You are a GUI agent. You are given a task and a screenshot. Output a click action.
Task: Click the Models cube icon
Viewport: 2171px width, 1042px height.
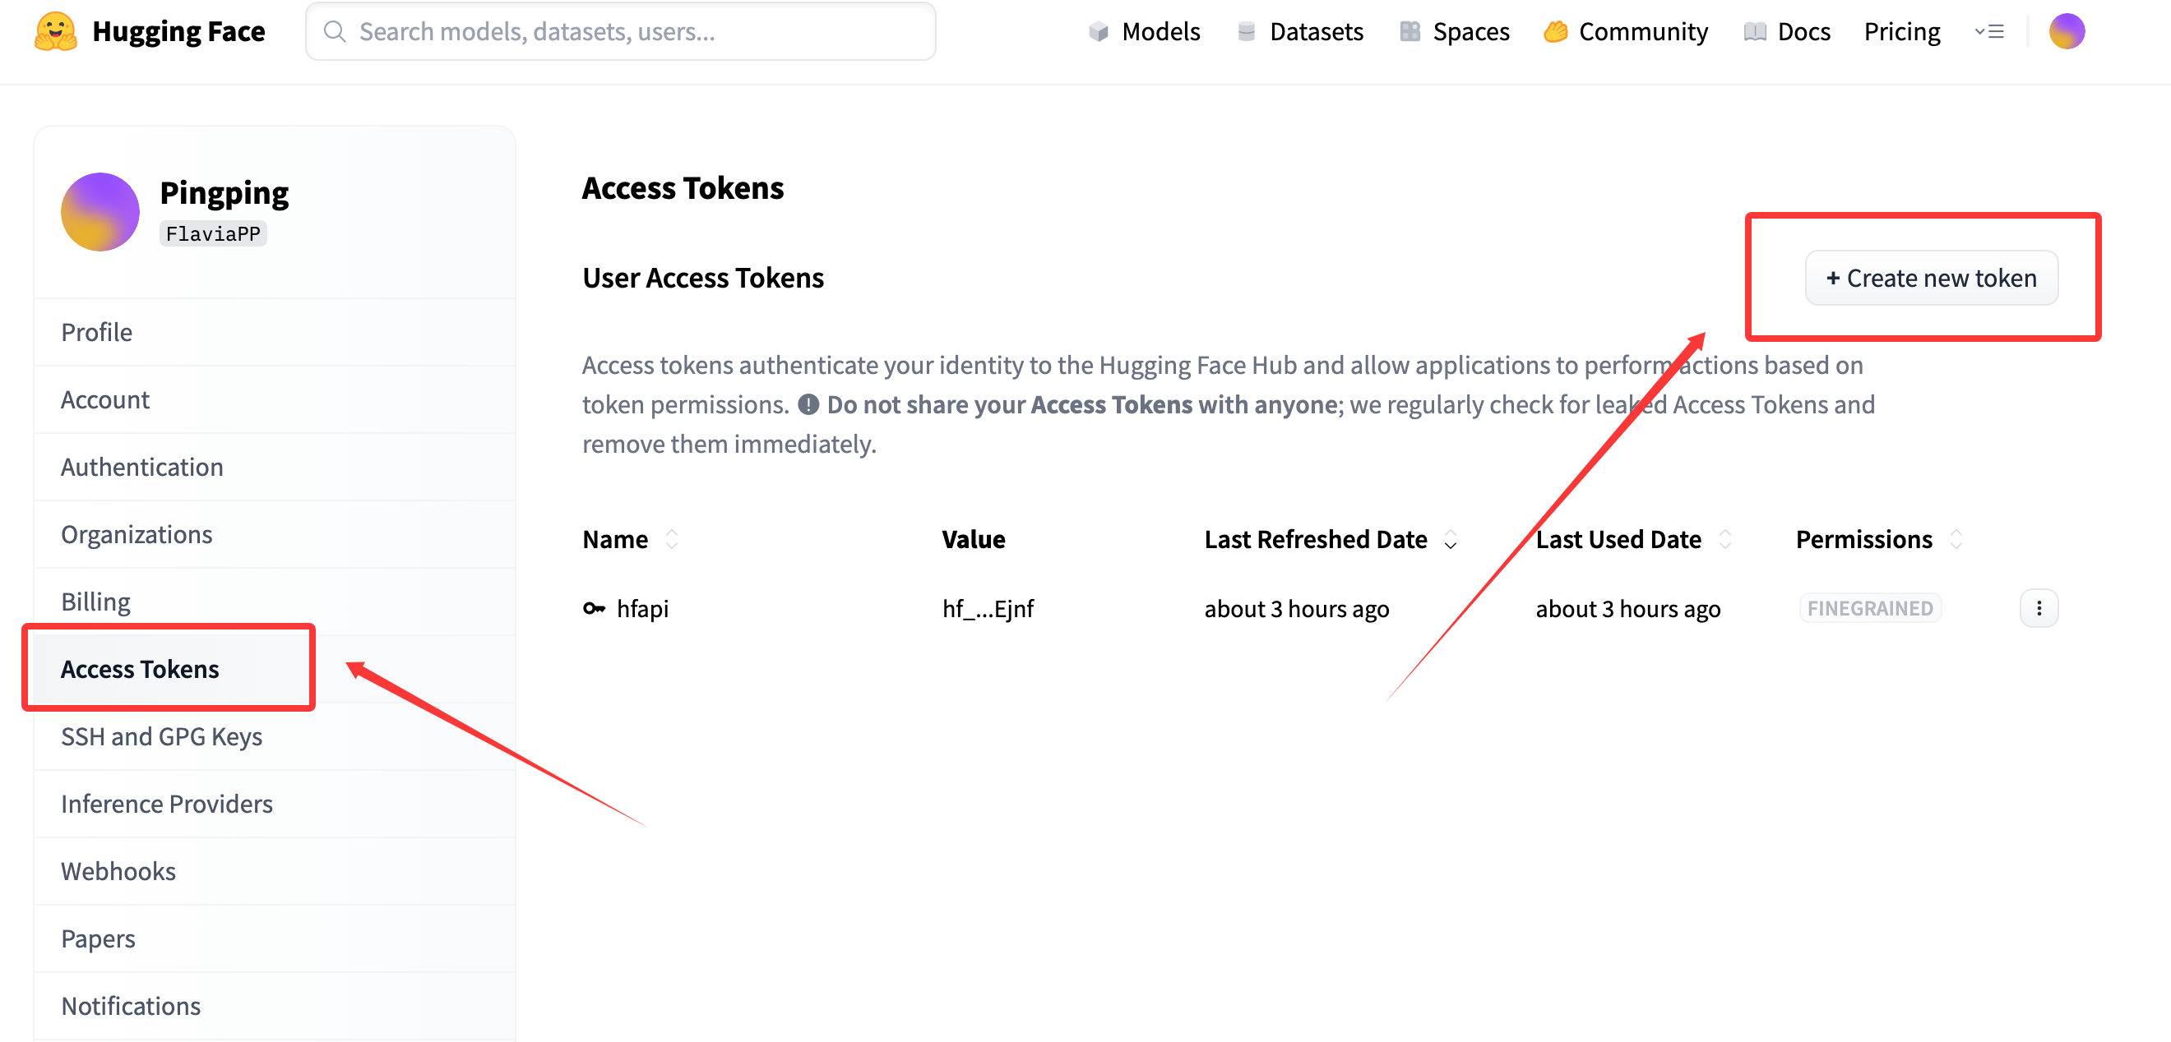[1098, 32]
